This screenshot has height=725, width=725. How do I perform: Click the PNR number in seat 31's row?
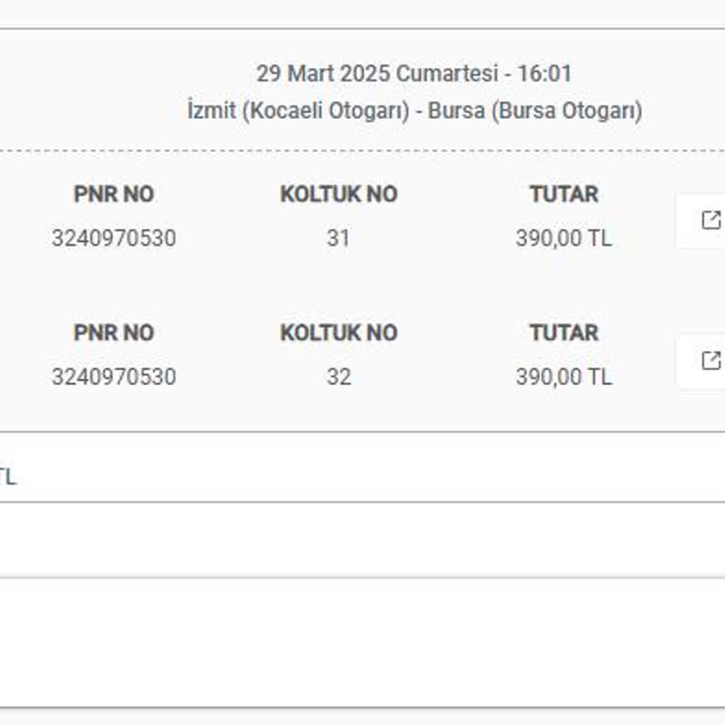[113, 238]
